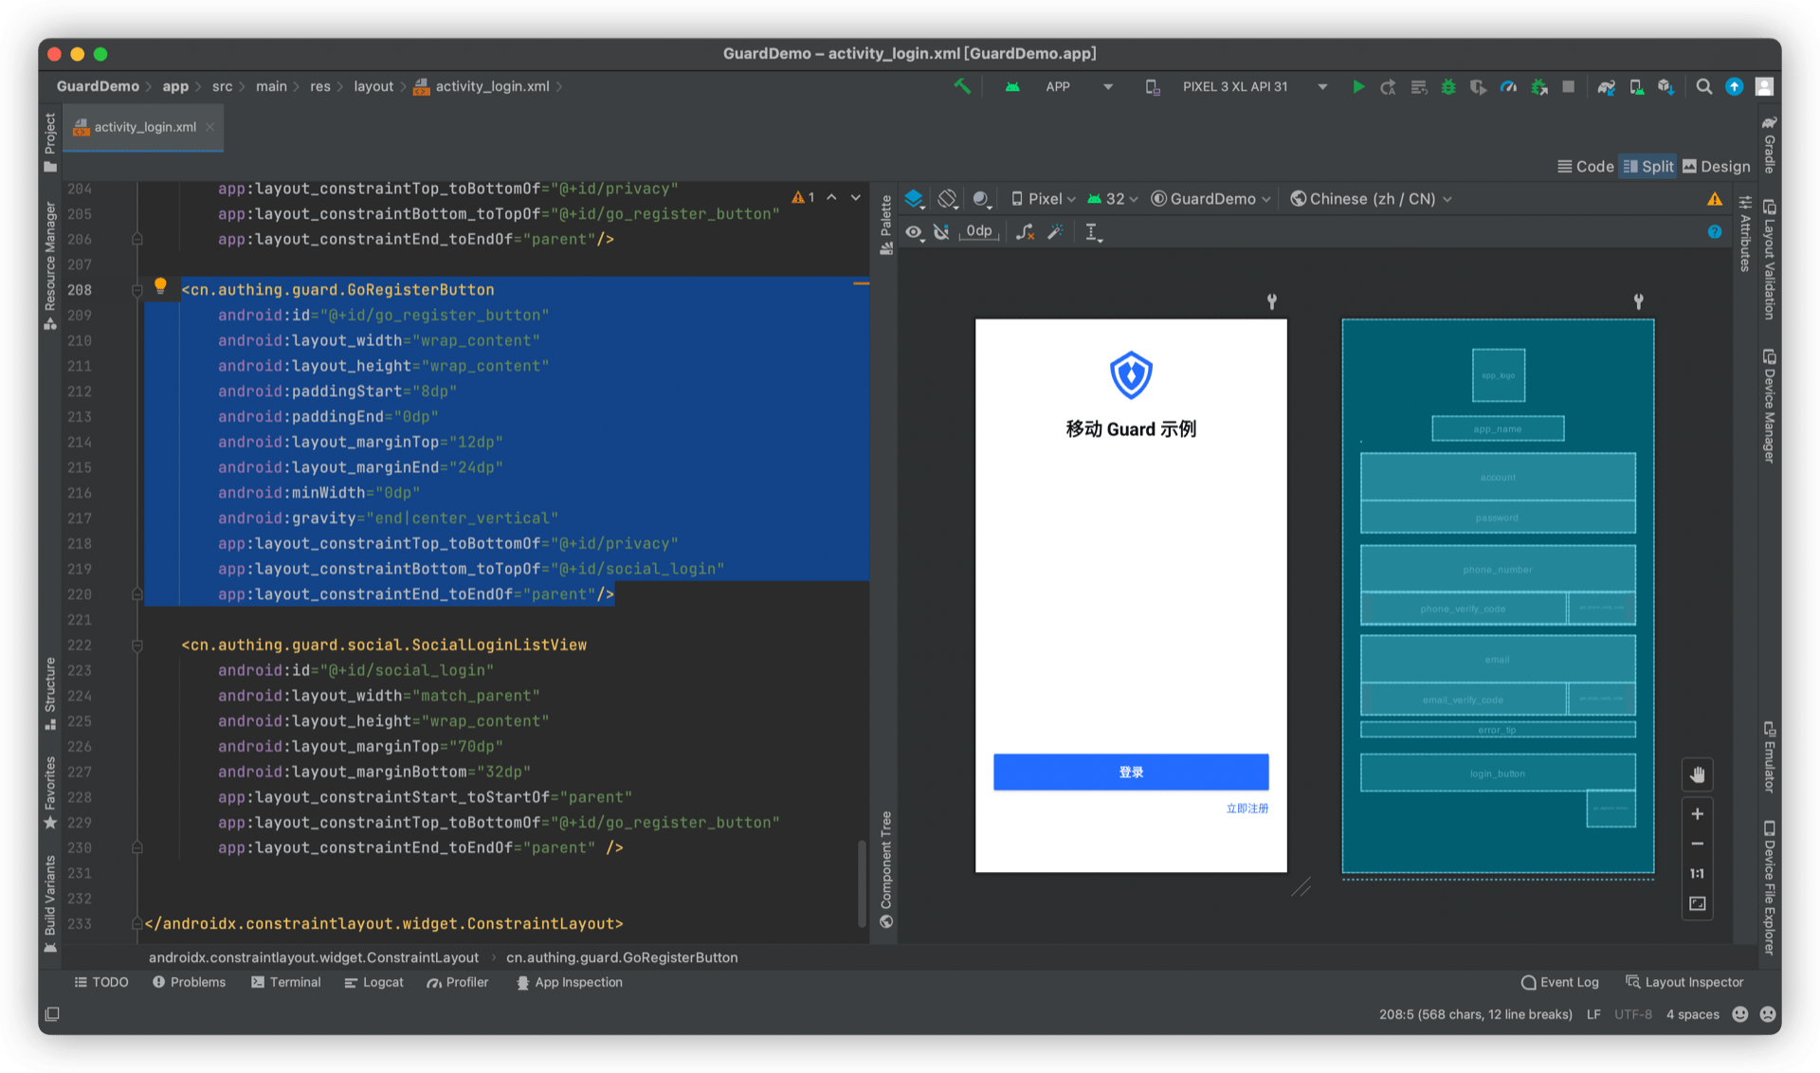Image resolution: width=1820 pixels, height=1073 pixels.
Task: Click the editor vertical scrollbar thumb
Action: [861, 882]
